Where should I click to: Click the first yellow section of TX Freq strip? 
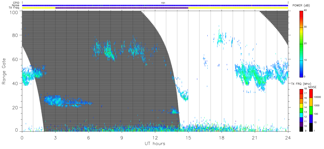click(39, 8)
